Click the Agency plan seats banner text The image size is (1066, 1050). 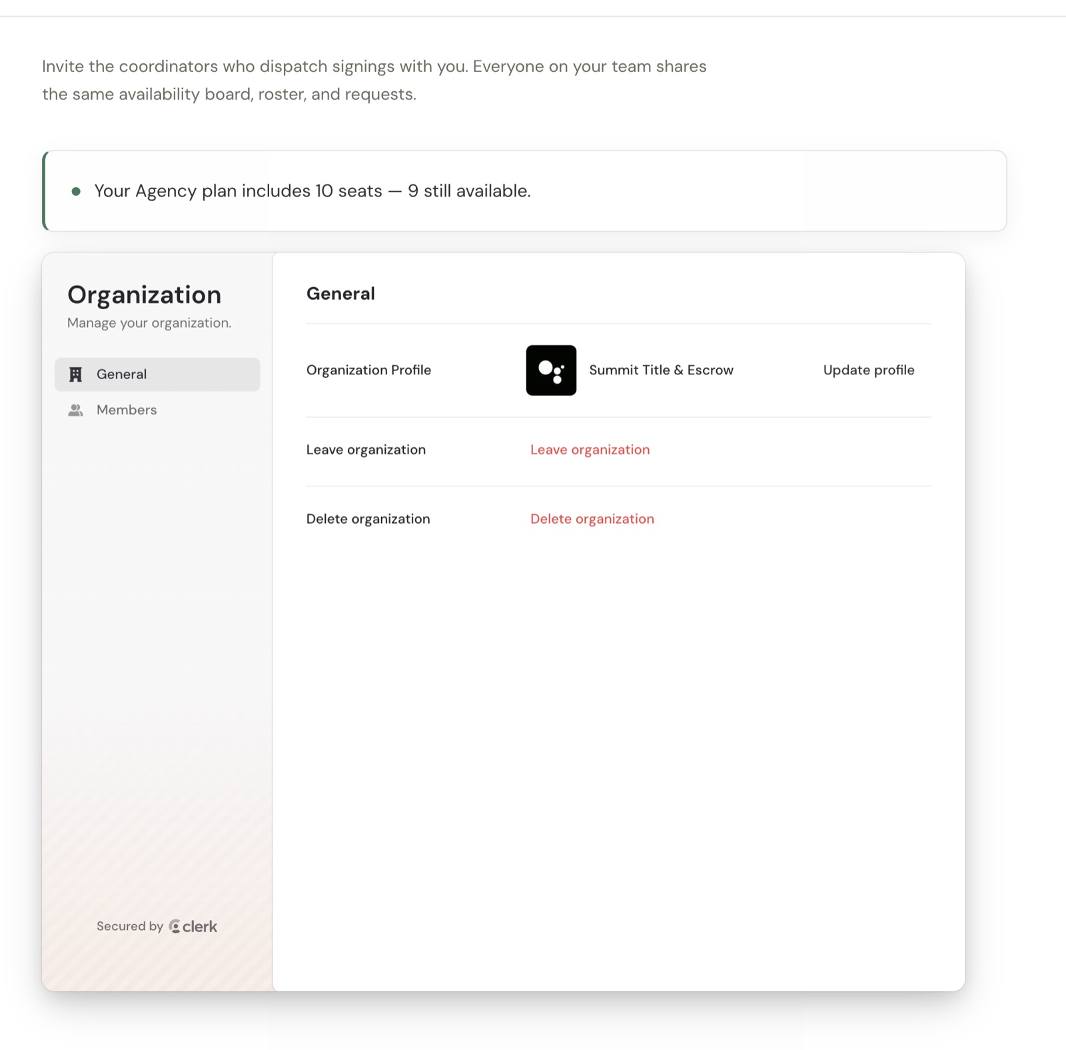[x=312, y=191]
